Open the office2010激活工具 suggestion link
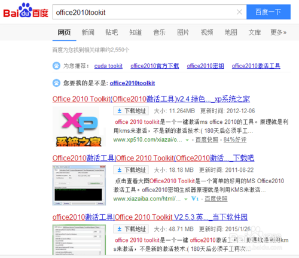Viewport: 299px width, 258px height. click(256, 66)
